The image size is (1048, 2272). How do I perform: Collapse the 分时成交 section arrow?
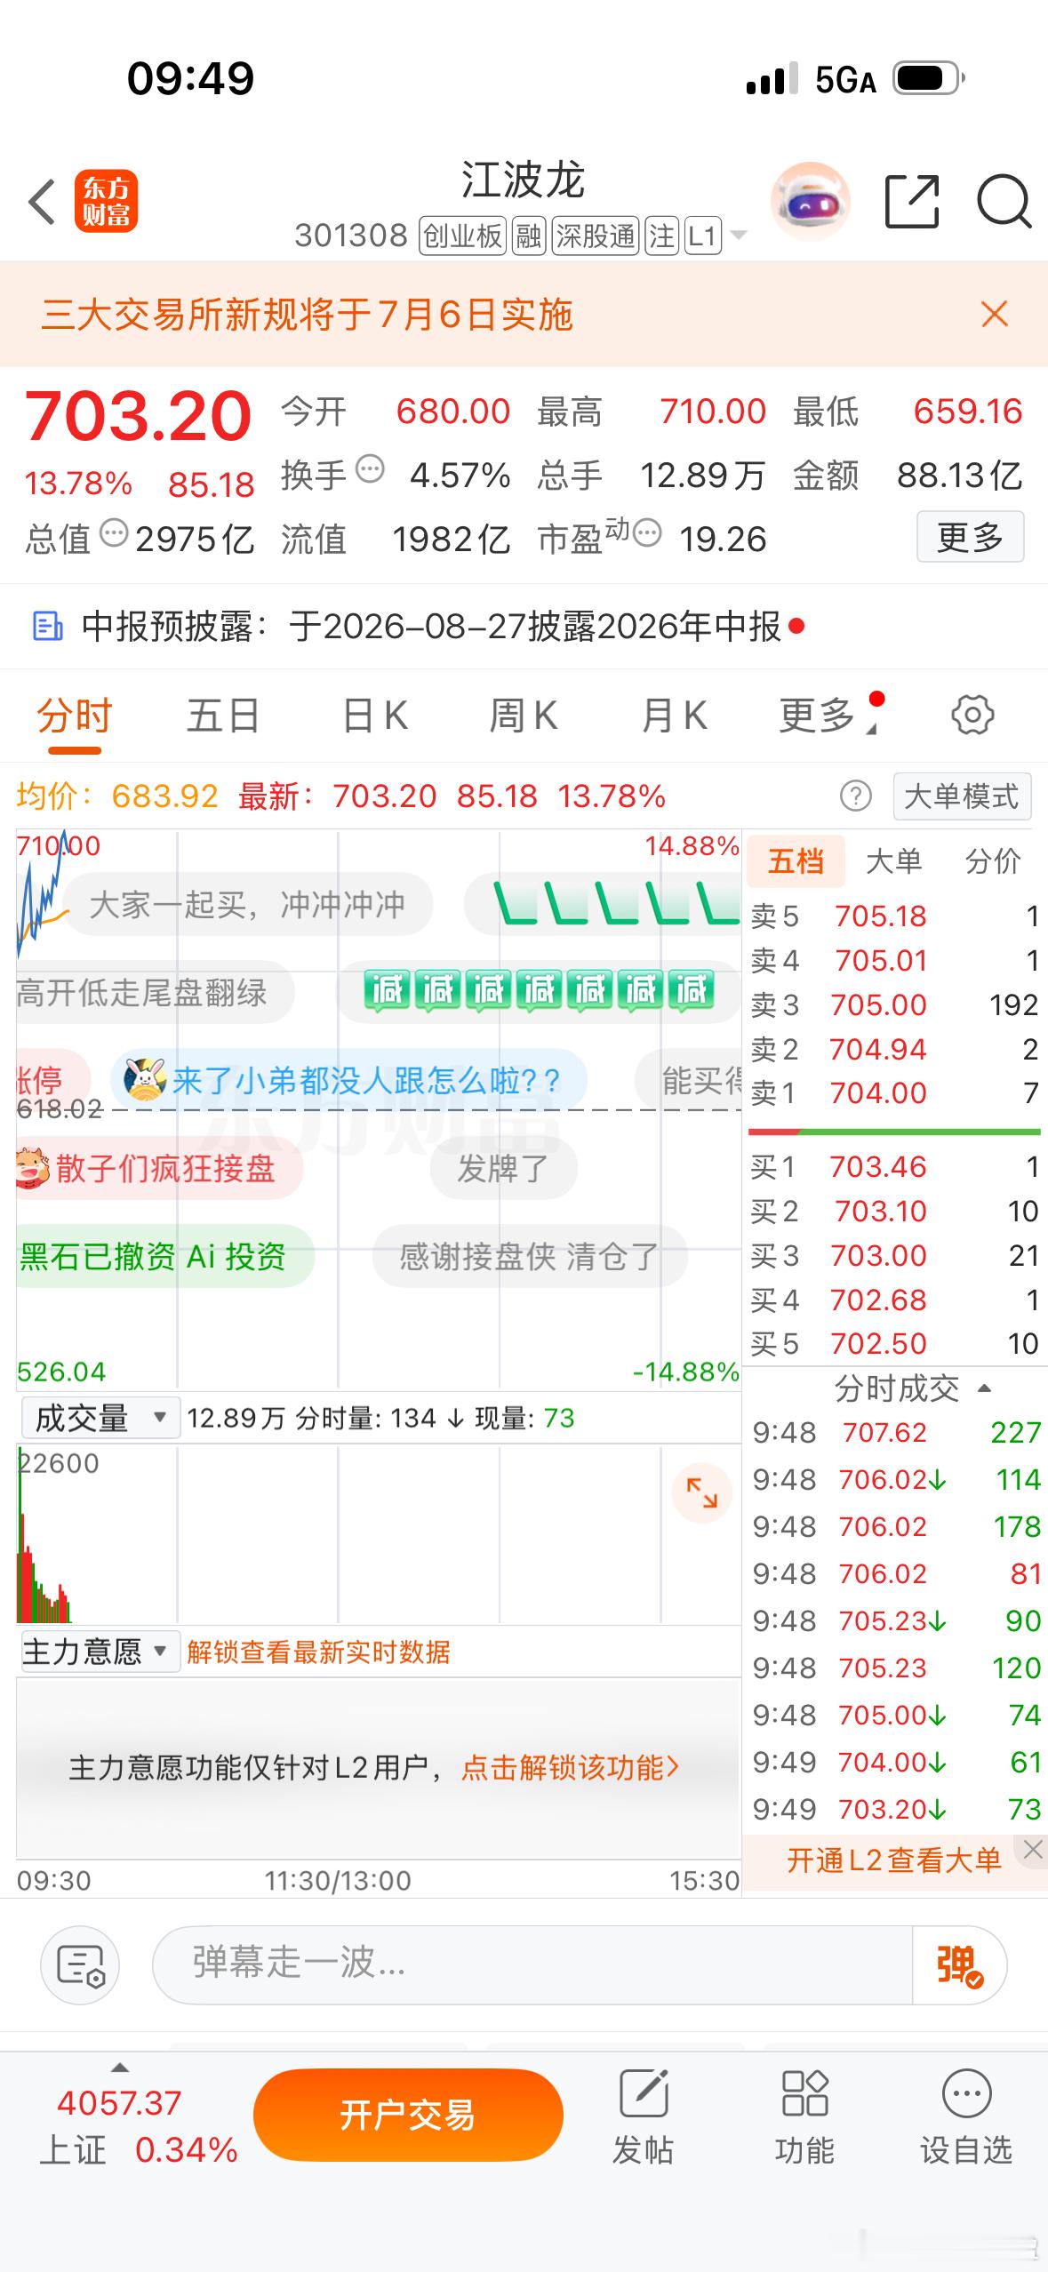click(984, 1388)
